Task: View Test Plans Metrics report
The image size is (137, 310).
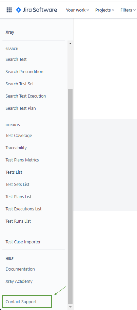Action: [22, 160]
